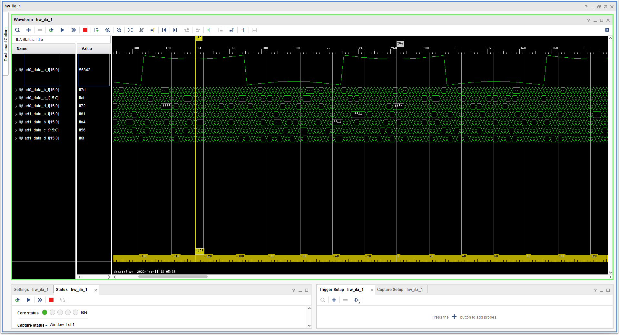Open help for Trigger Setup panel
The width and height of the screenshot is (619, 335).
click(x=595, y=290)
